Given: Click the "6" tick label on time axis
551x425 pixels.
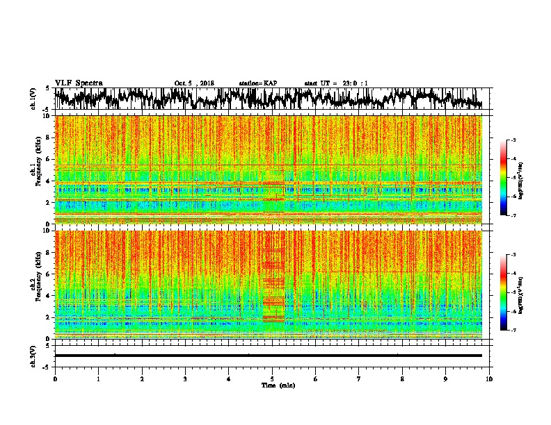Looking at the screenshot, I should click(316, 379).
